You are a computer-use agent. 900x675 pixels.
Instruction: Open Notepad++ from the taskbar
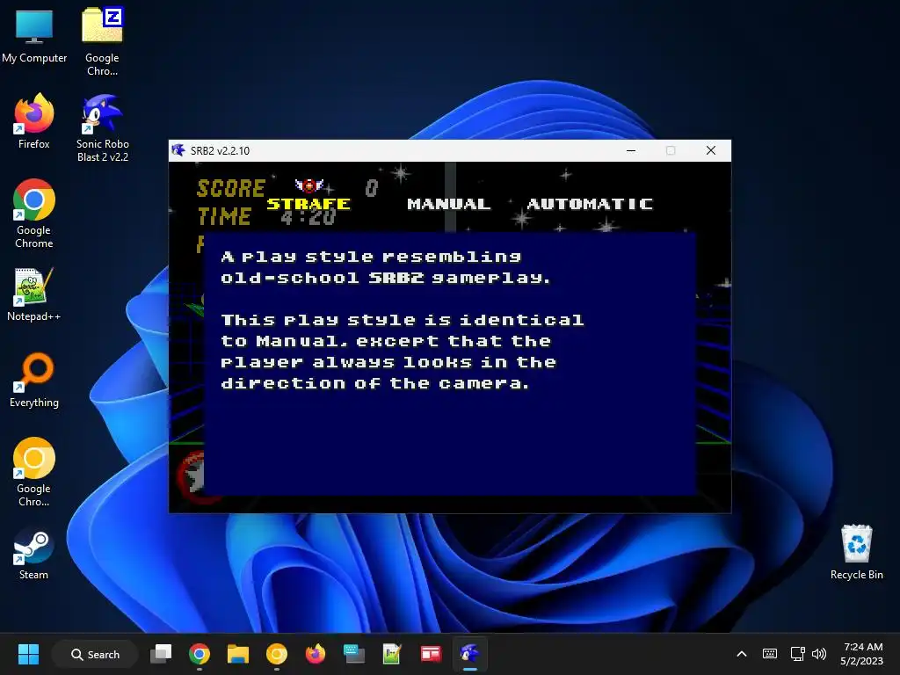pyautogui.click(x=392, y=654)
